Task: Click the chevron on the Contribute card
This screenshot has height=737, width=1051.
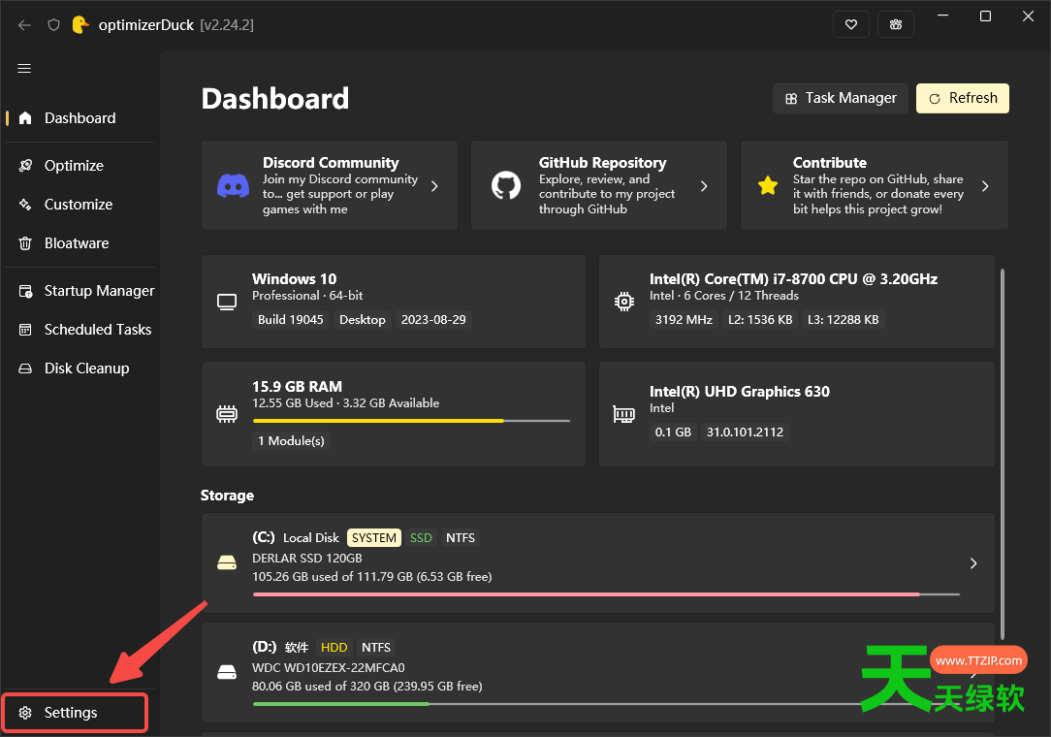Action: pos(985,186)
